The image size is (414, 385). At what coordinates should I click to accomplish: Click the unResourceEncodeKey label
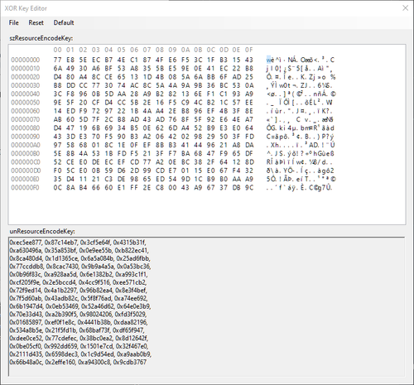point(42,231)
